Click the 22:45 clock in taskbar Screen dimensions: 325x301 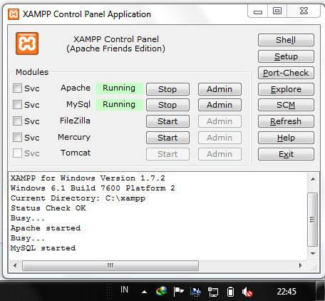pos(287,292)
